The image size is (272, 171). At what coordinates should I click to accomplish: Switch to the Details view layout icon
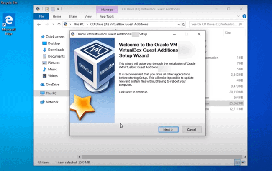pos(237,162)
